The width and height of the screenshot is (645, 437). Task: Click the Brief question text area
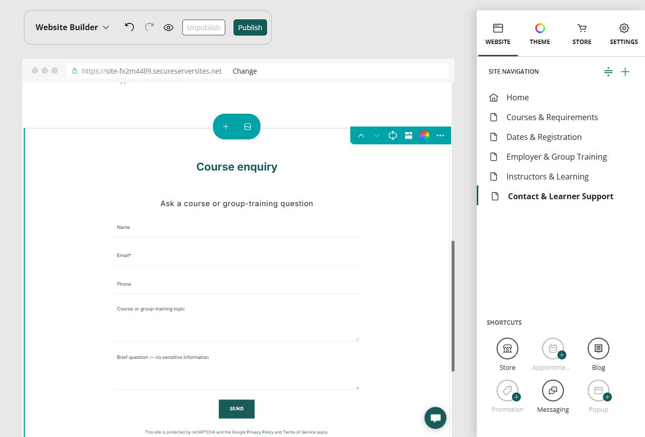point(236,370)
